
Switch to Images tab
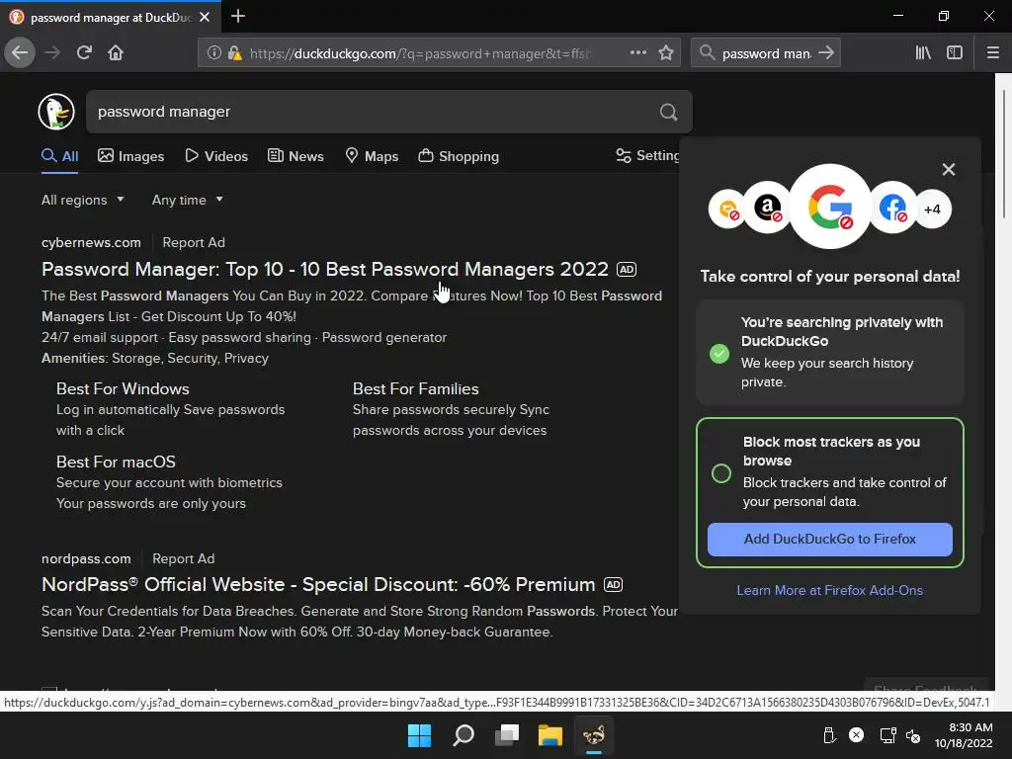pos(131,156)
